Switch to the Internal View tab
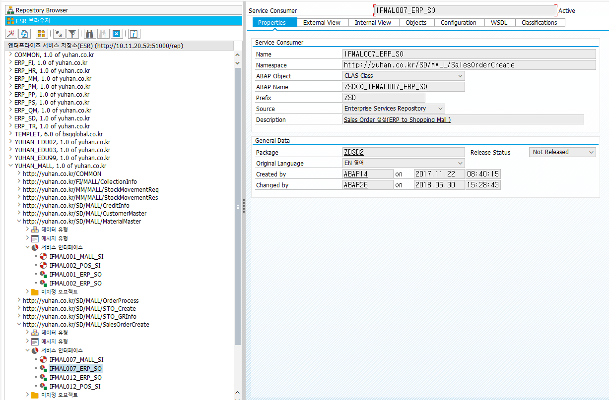The image size is (609, 400). pos(373,23)
